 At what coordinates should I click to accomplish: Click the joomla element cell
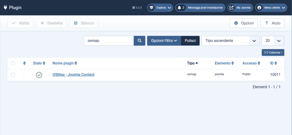click(x=219, y=74)
